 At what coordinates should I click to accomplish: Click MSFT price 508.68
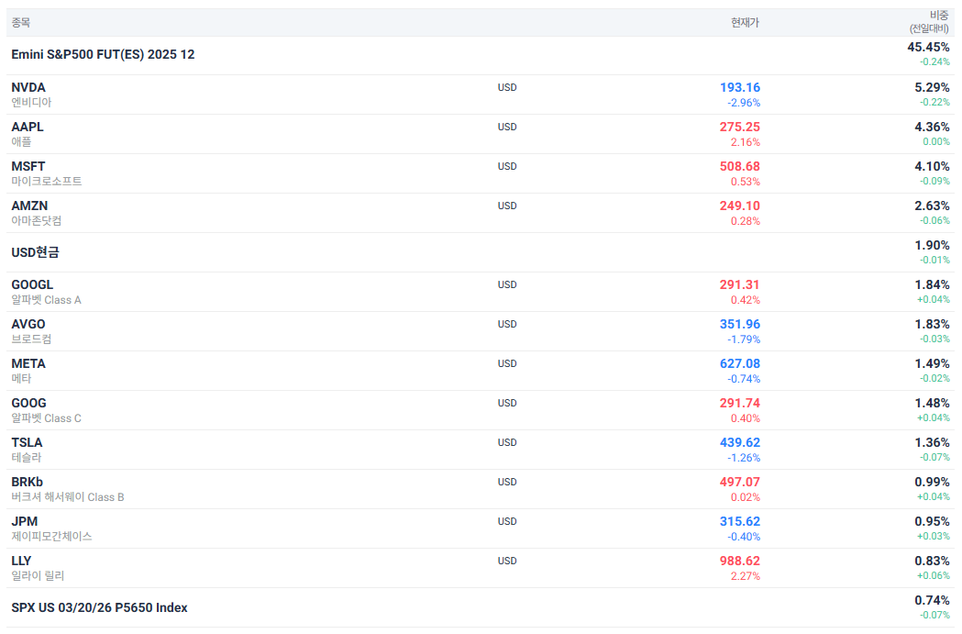pyautogui.click(x=740, y=166)
